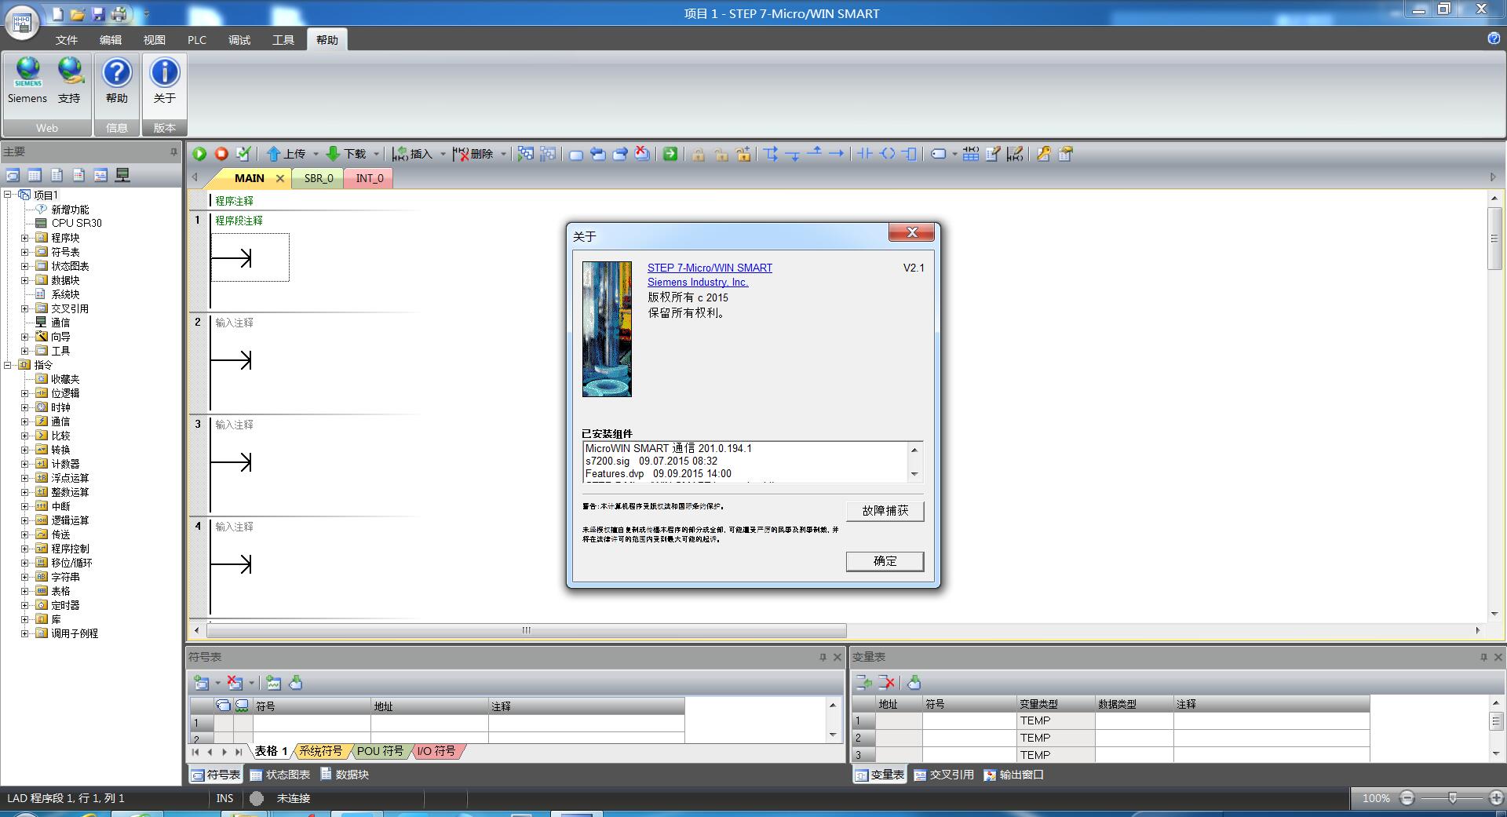Click the zoom out minus button in status bar
Viewport: 1507px width, 817px height.
pos(1407,798)
